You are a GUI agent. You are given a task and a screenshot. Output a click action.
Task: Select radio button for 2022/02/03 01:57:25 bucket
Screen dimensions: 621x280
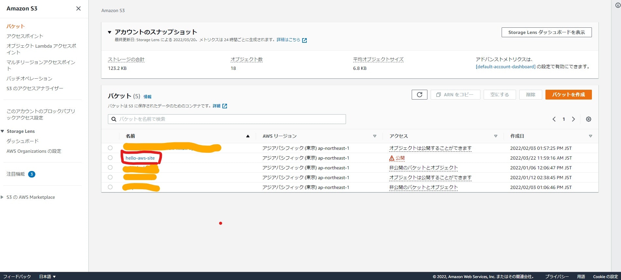[x=110, y=148]
